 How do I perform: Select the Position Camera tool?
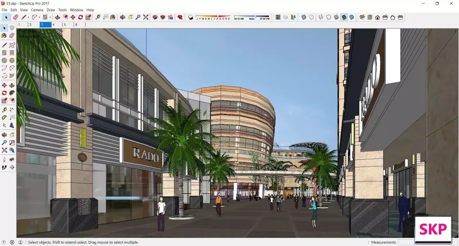coord(4,160)
